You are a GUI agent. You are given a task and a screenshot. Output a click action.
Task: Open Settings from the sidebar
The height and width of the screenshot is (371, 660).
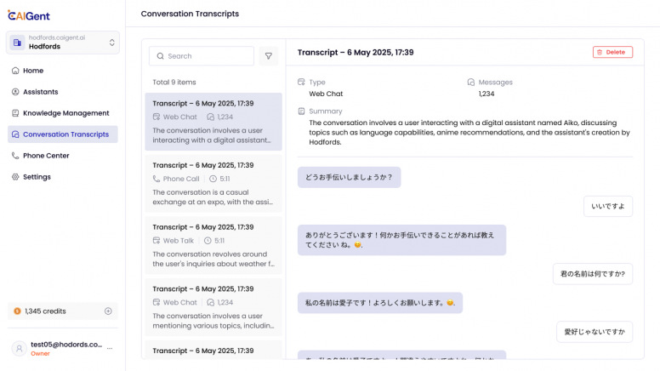tap(37, 177)
